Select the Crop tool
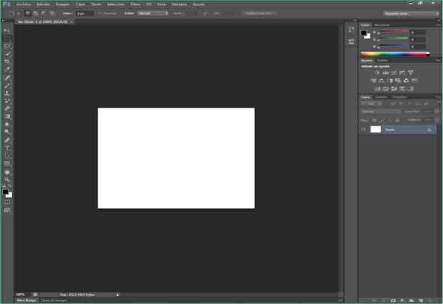This screenshot has width=443, height=304. tap(7, 61)
